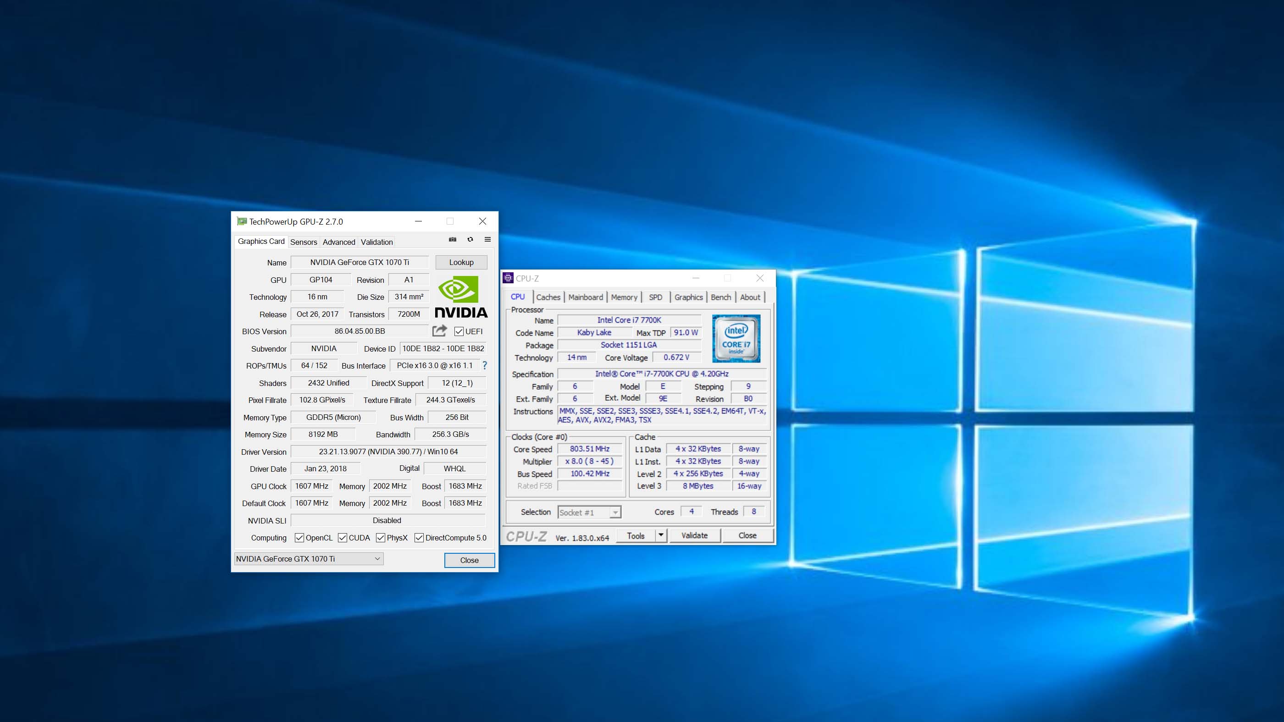
Task: Click the Memory Size field 8192 MB
Action: (x=323, y=435)
